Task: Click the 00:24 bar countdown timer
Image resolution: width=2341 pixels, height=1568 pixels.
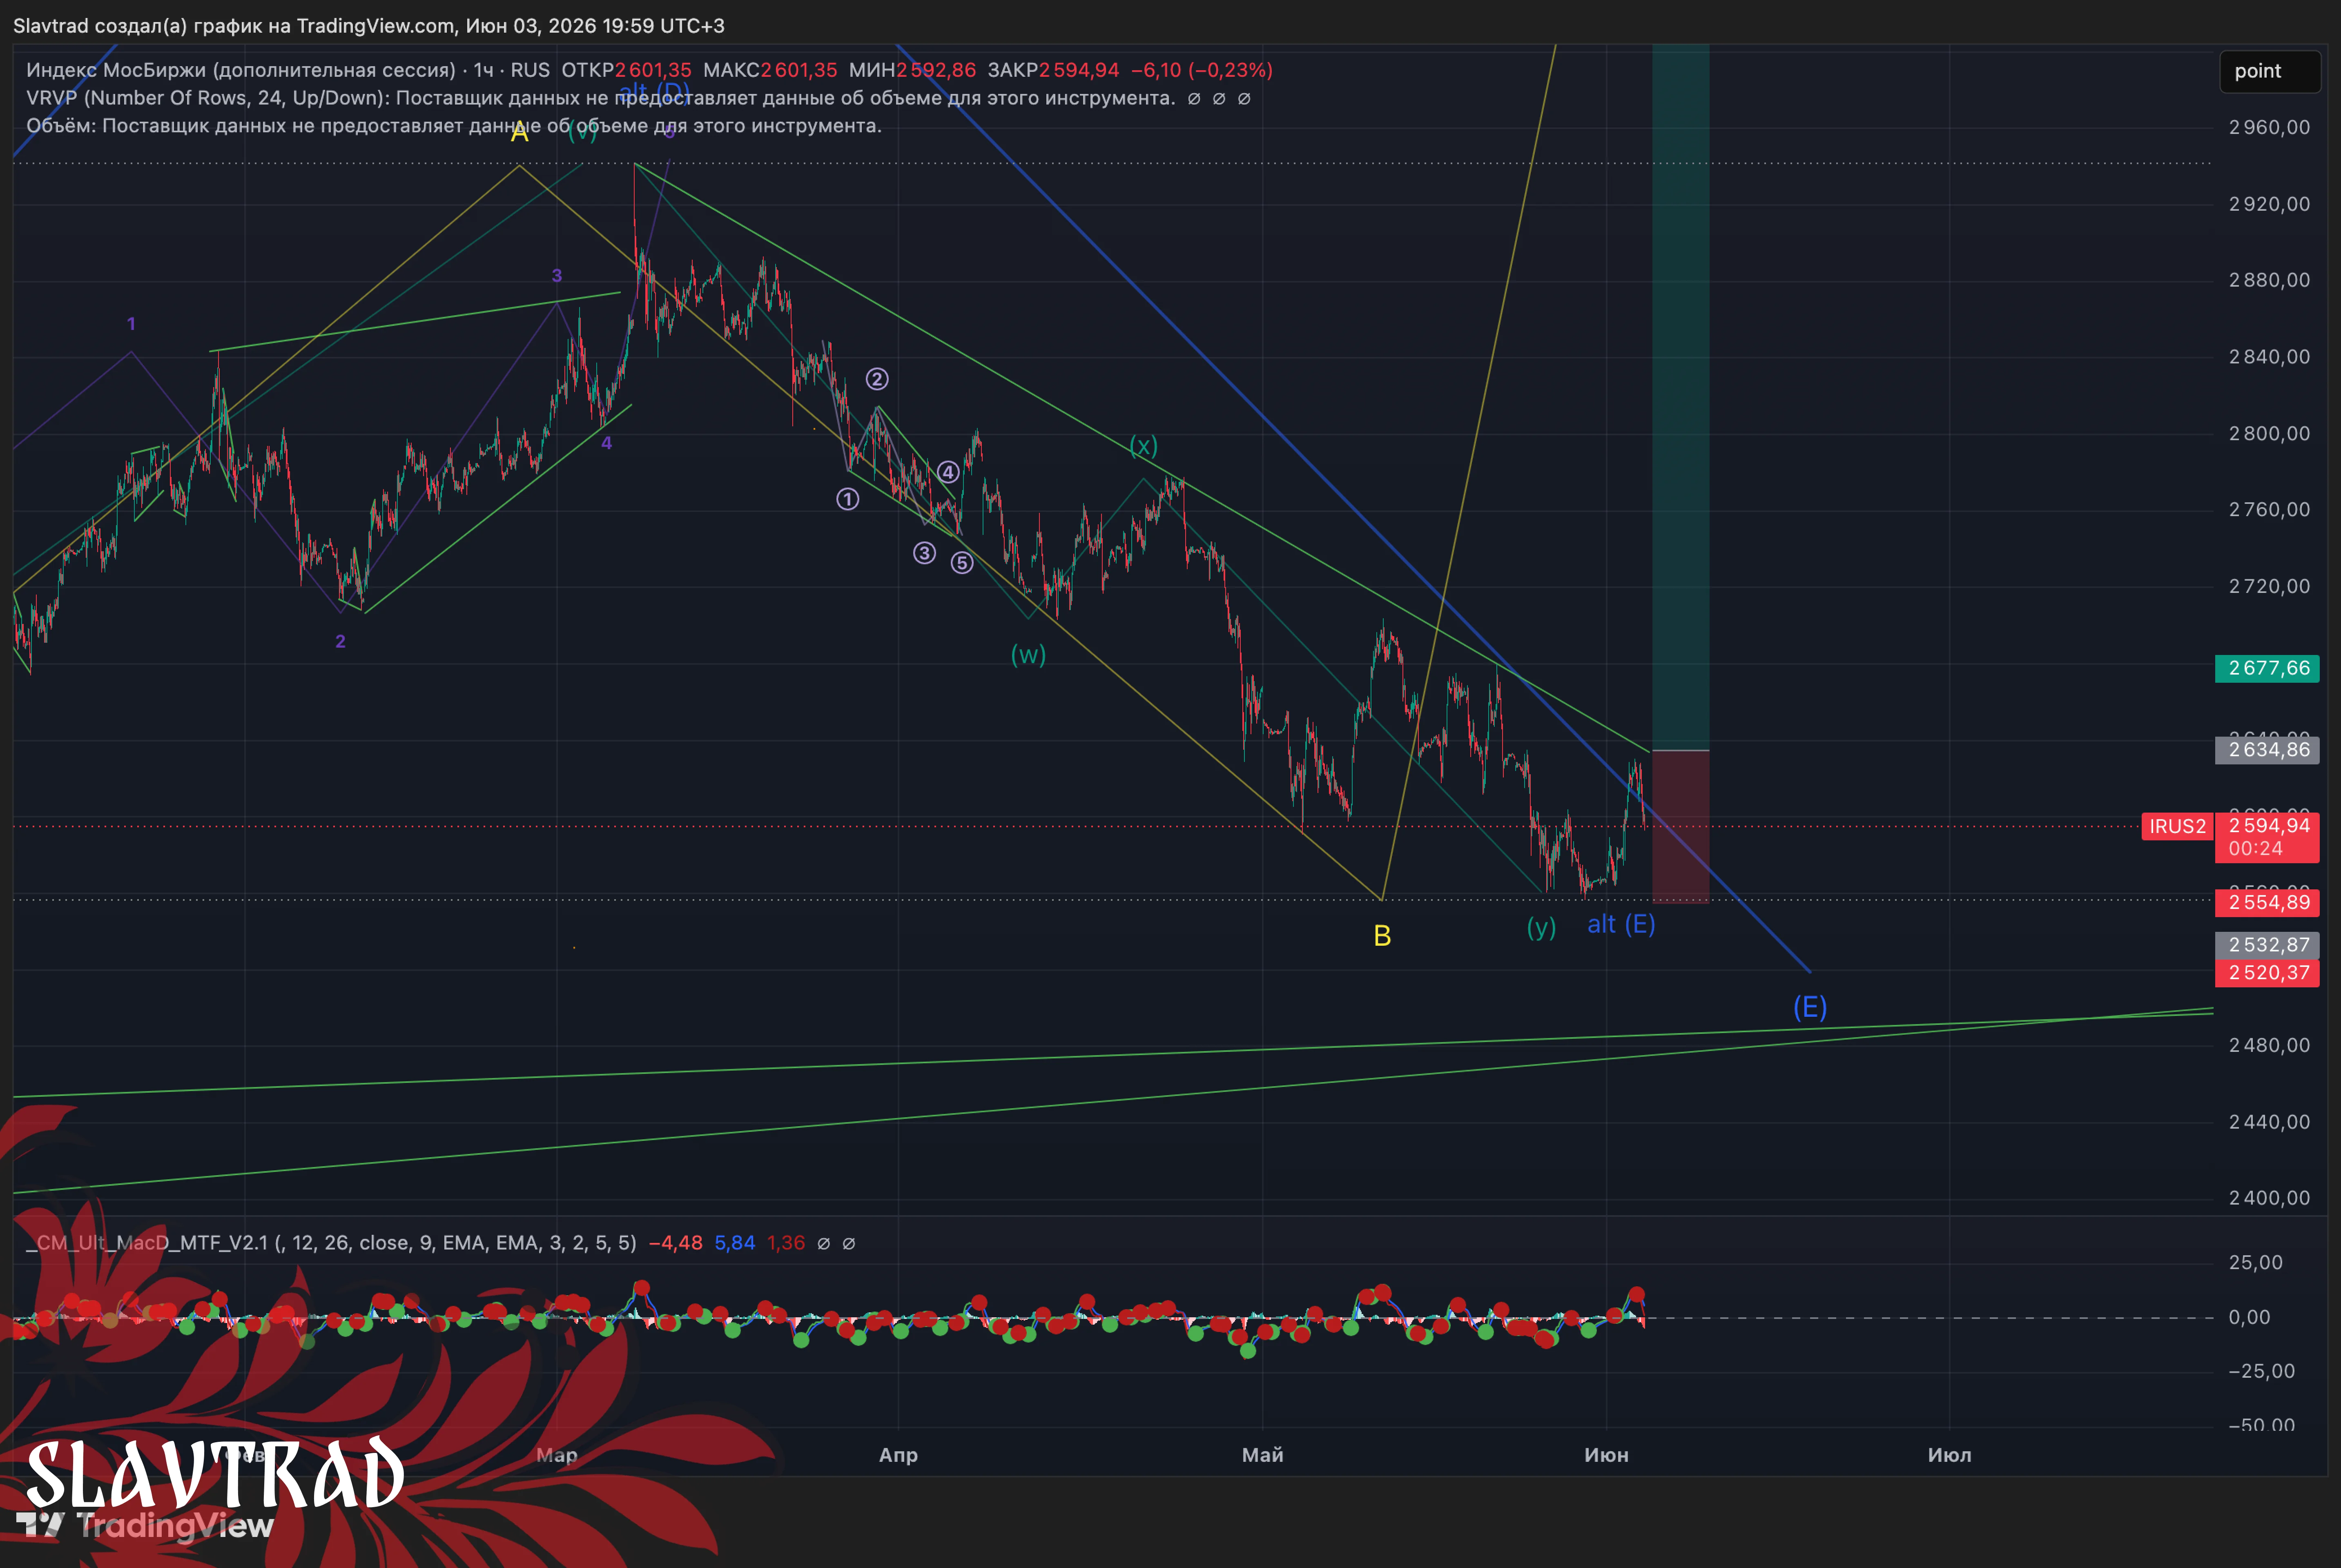Action: coord(2256,849)
